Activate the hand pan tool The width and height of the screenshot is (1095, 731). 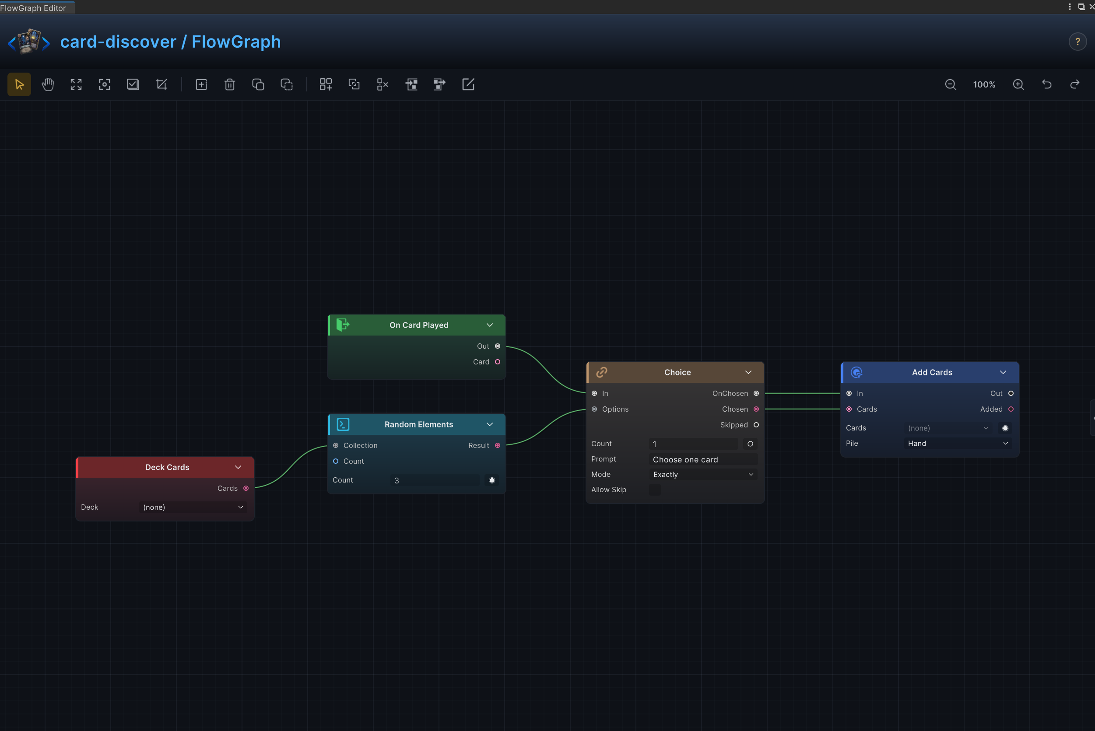click(x=48, y=84)
